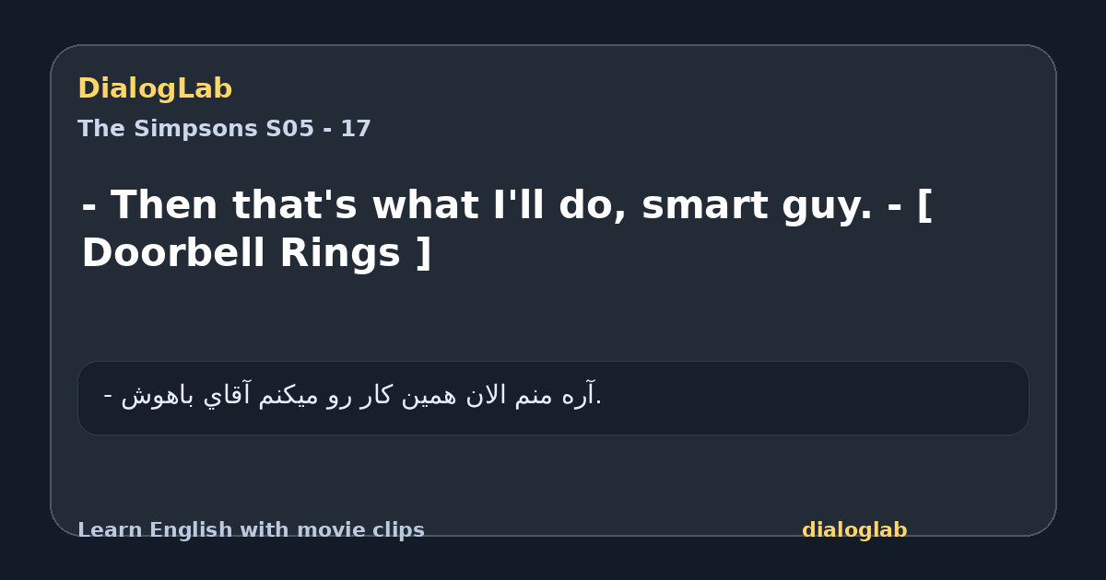Select the English subtitle line heading

tap(507, 229)
